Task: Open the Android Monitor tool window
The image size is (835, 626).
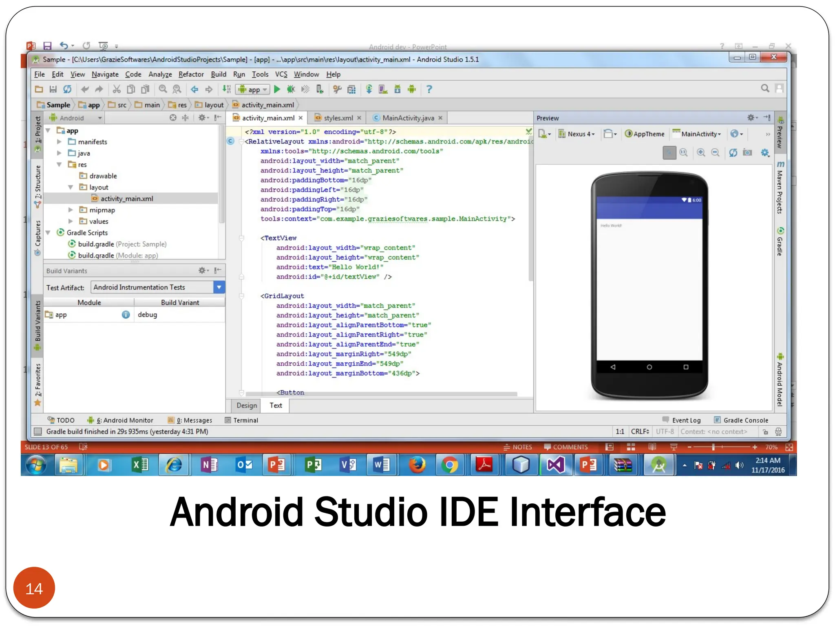Action: tap(120, 420)
